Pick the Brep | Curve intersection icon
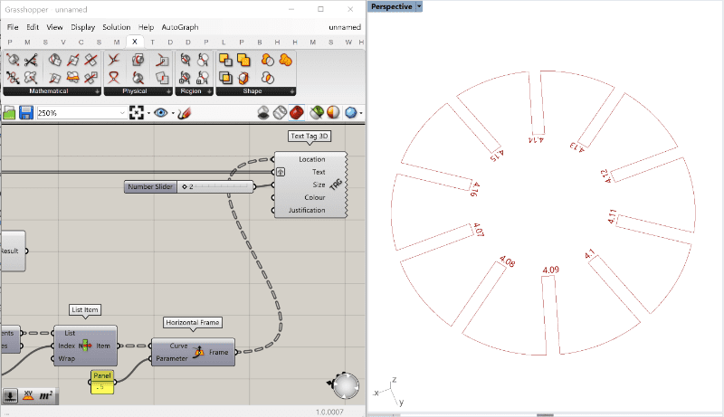 [x=138, y=78]
